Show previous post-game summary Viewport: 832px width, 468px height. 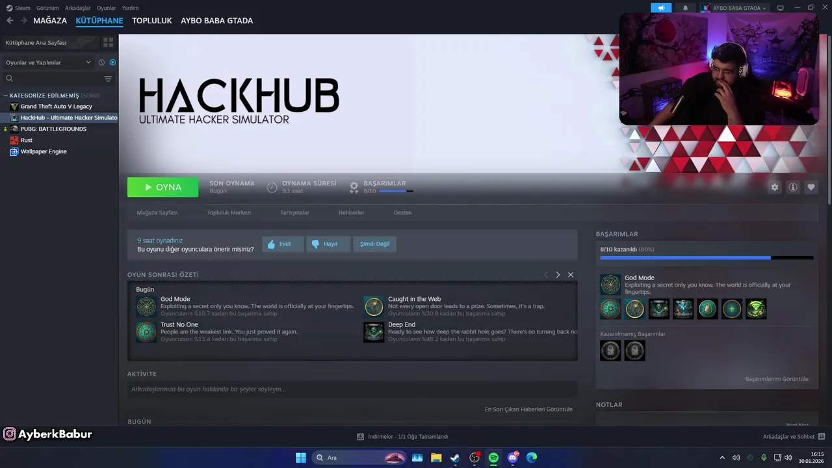coord(546,275)
